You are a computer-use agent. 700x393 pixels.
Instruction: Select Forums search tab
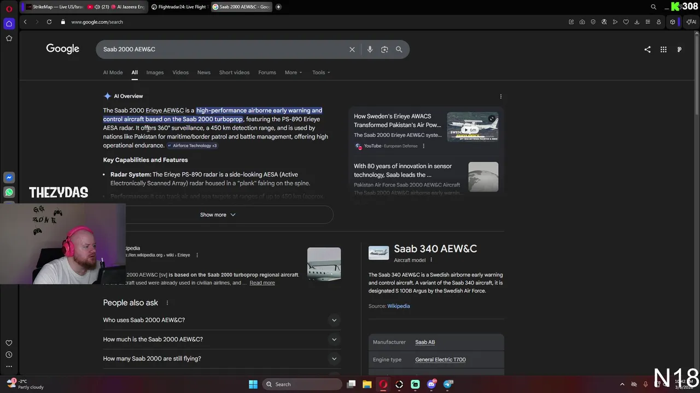(267, 73)
